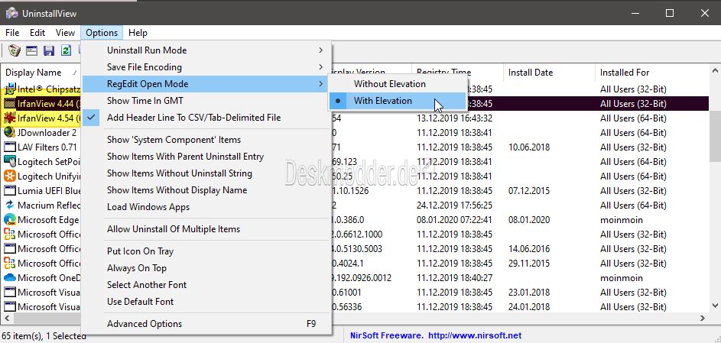This screenshot has height=343, width=721.
Task: Click horizontal scrollbar right arrow
Action: (703, 318)
